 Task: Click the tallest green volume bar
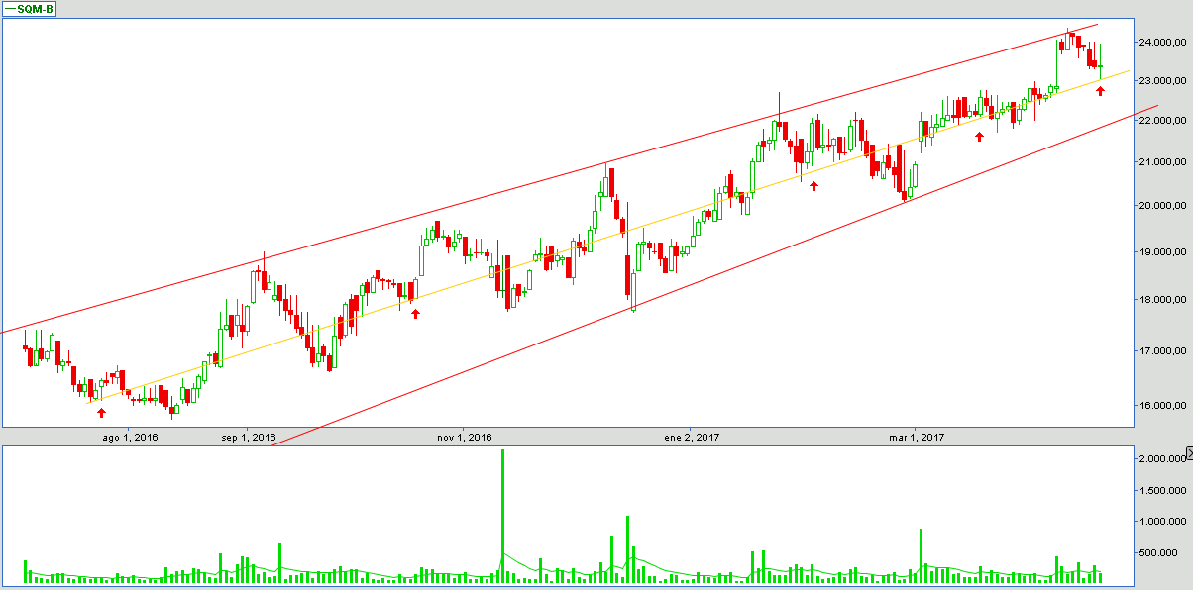503,516
